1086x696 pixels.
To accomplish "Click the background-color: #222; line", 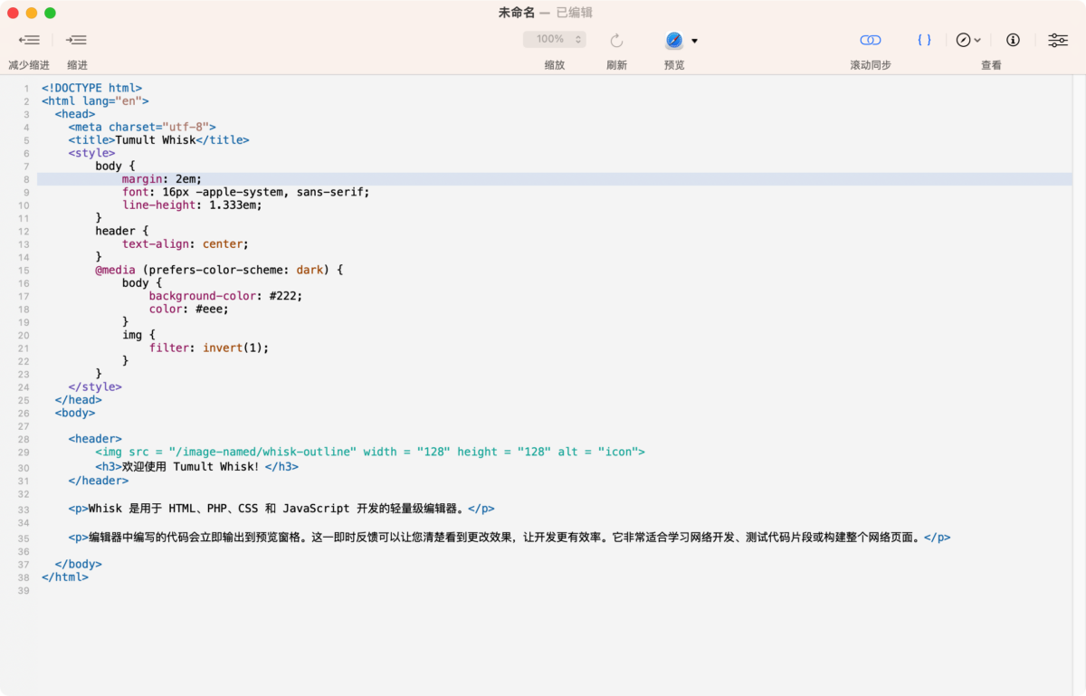I will click(225, 296).
